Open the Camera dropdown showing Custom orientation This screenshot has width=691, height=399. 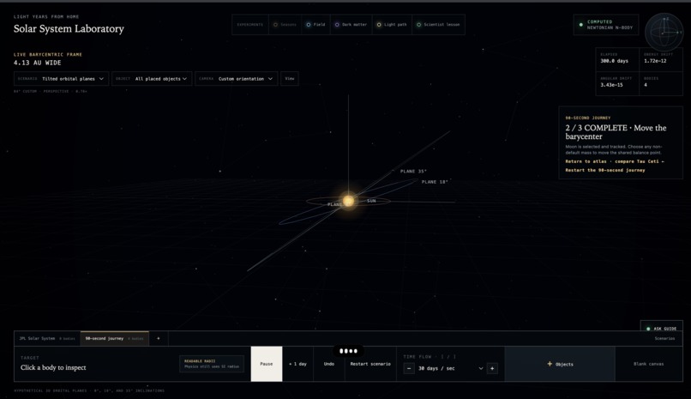(x=237, y=78)
